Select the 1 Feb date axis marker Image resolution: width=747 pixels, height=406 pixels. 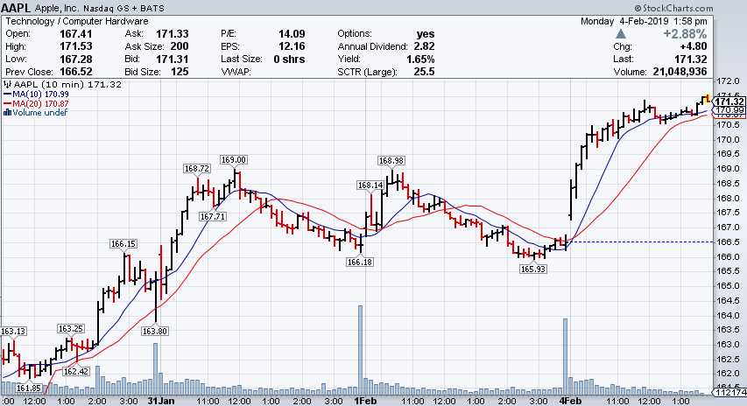point(364,400)
